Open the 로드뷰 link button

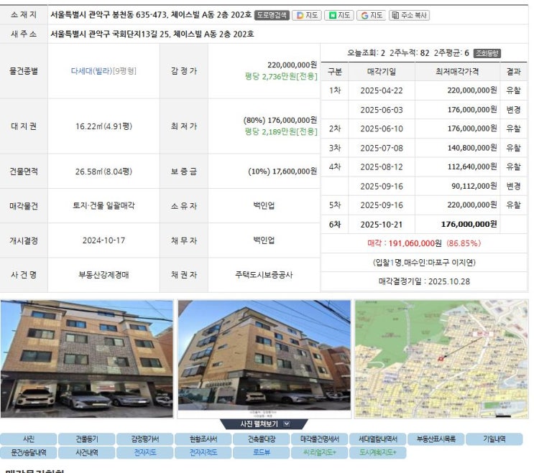pyautogui.click(x=261, y=453)
